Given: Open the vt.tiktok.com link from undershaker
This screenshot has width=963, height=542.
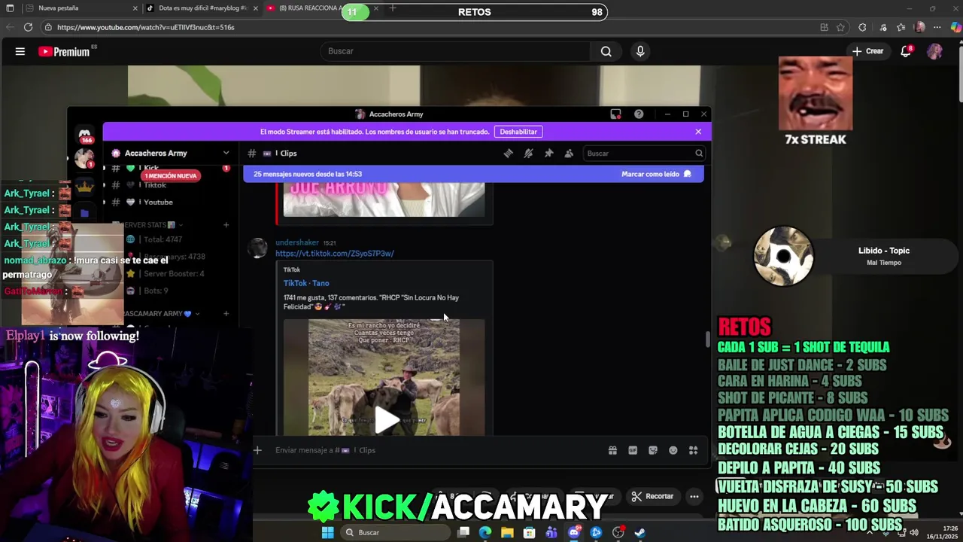Looking at the screenshot, I should click(335, 254).
